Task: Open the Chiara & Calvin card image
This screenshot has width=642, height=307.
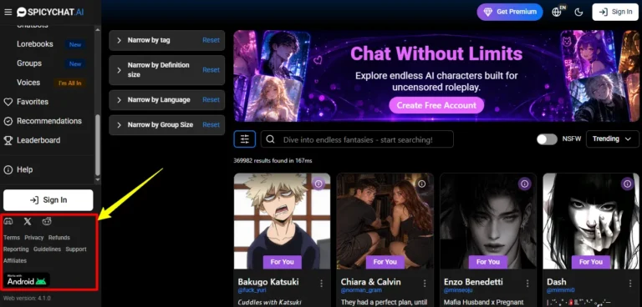Action: click(385, 221)
